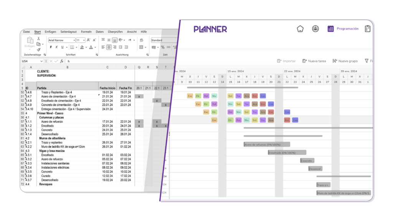The height and width of the screenshot is (221, 393).
Task: Open the Formeln ribbon tab
Action: [x=86, y=32]
